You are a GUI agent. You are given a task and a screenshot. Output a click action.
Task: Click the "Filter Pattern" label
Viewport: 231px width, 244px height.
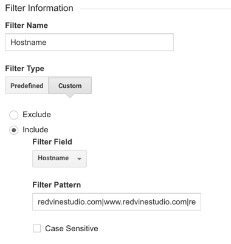[57, 185]
